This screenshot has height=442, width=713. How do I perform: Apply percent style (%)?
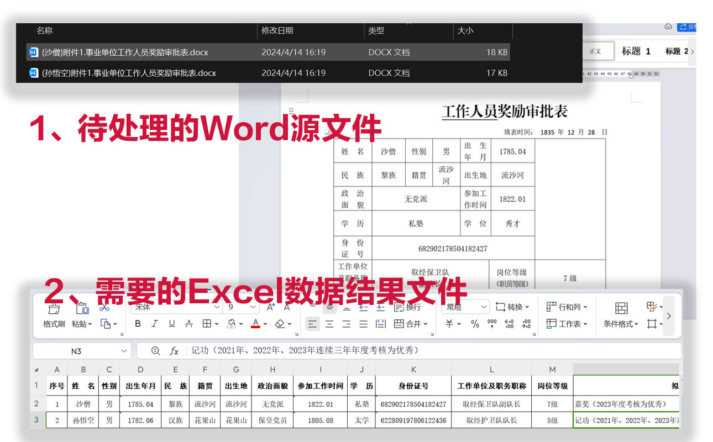coord(475,324)
